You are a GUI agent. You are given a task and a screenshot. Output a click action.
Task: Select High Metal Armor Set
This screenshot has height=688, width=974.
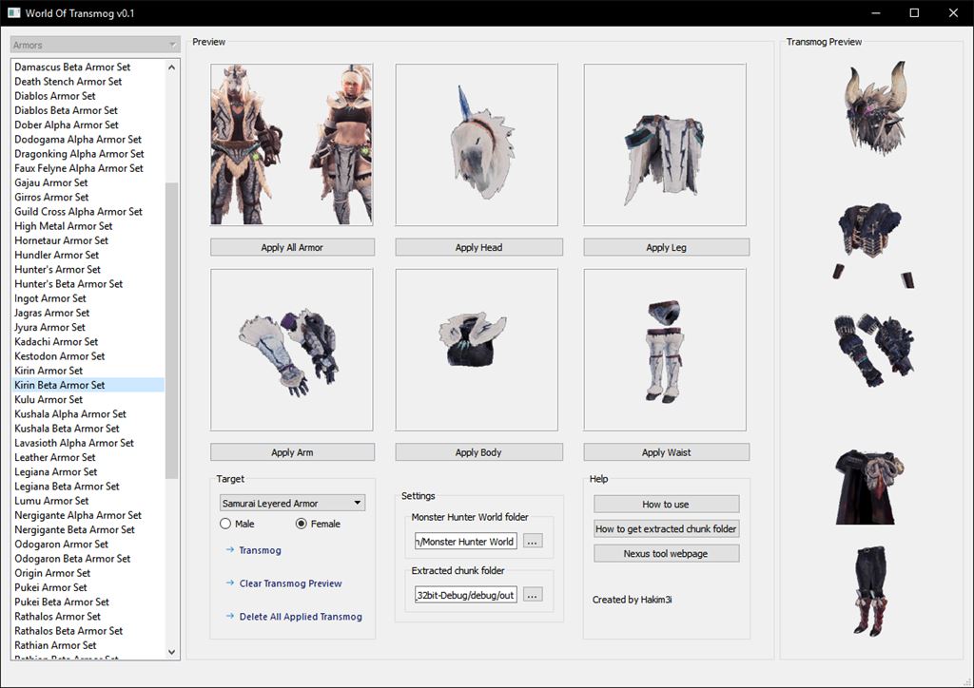[64, 226]
